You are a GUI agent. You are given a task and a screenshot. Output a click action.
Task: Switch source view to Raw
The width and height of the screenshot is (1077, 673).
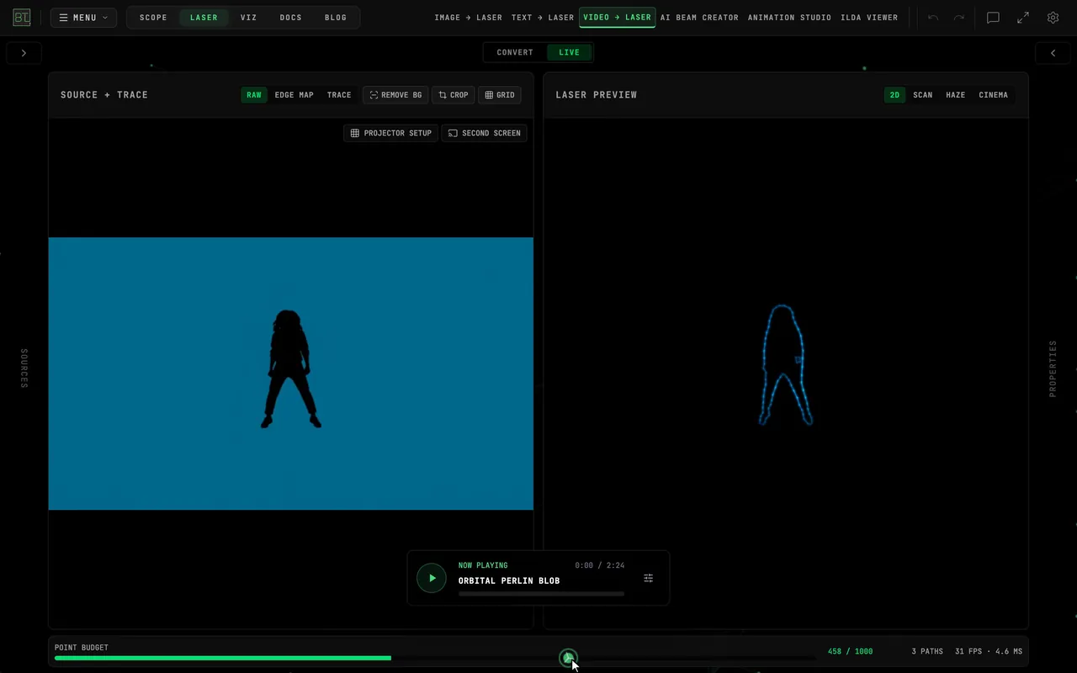click(x=254, y=95)
